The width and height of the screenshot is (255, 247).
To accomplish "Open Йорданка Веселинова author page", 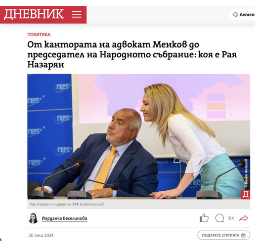I will pyautogui.click(x=64, y=218).
